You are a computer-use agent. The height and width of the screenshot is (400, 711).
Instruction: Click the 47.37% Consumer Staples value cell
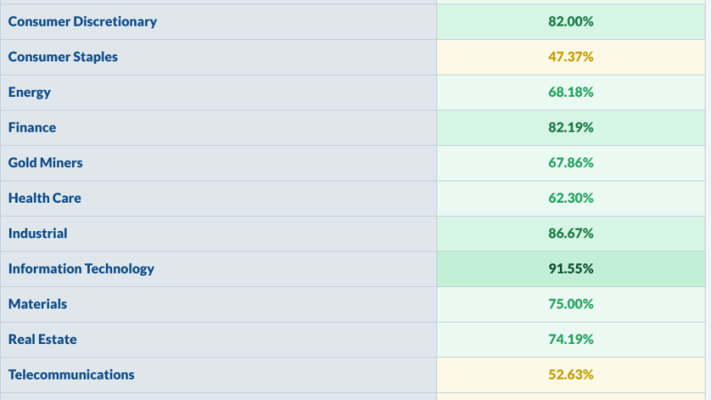tap(571, 57)
